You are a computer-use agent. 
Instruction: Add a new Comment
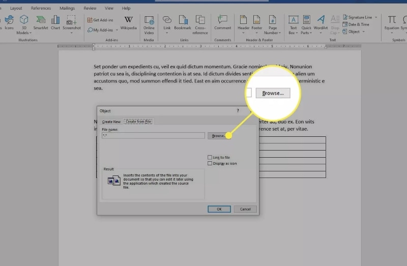click(x=222, y=22)
